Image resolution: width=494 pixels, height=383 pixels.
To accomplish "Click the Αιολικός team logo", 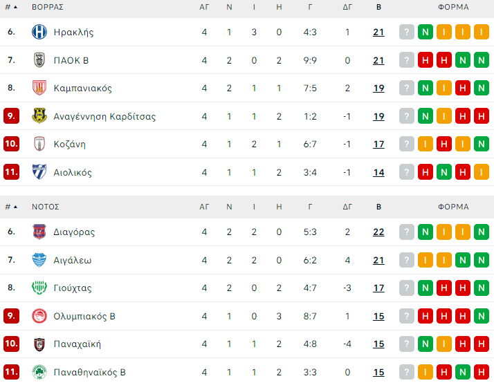I will (39, 172).
